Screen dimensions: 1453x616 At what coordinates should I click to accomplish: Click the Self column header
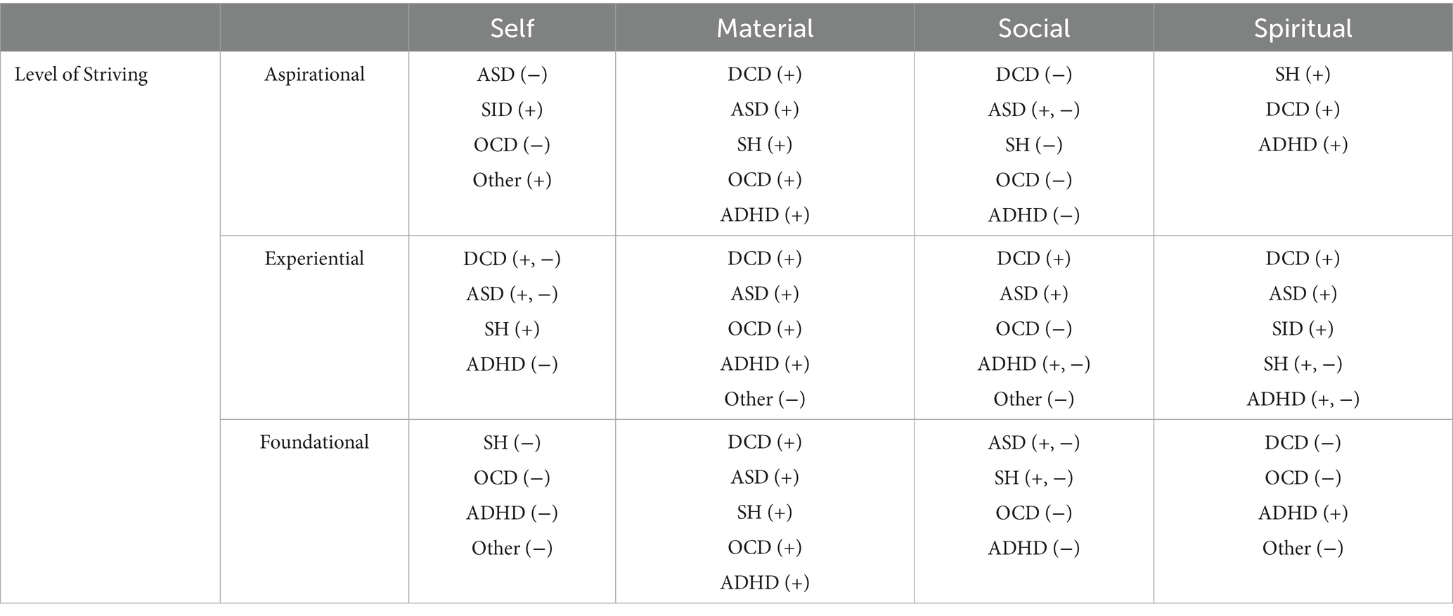click(x=512, y=28)
